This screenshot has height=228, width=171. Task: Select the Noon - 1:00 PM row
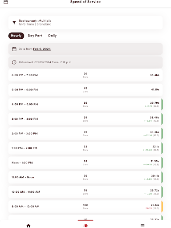pyautogui.click(x=85, y=163)
